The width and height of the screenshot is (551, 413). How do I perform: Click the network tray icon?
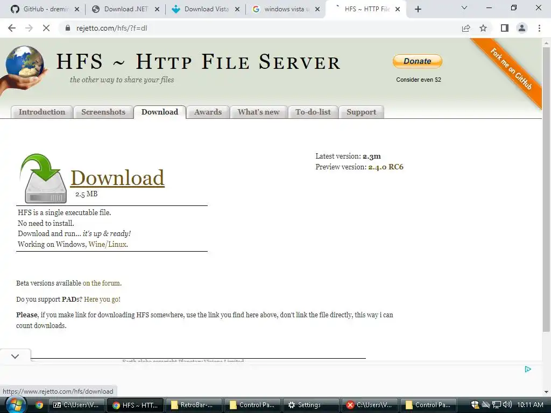pyautogui.click(x=497, y=405)
